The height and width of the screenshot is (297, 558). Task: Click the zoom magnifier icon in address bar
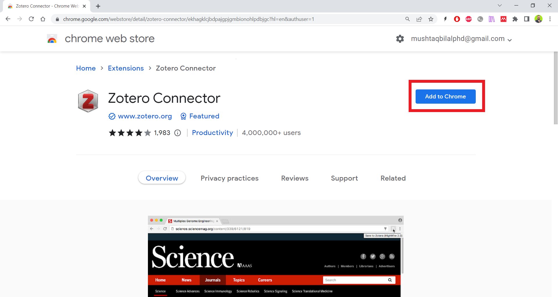pos(407,19)
